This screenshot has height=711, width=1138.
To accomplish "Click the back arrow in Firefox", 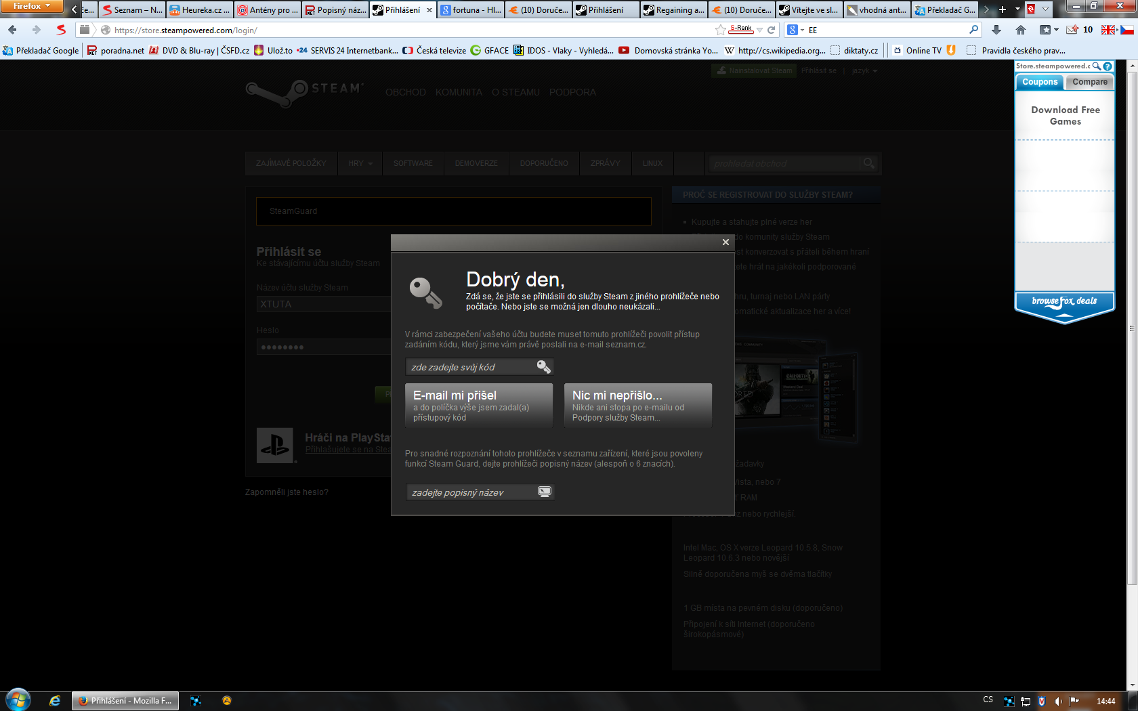I will [x=13, y=30].
